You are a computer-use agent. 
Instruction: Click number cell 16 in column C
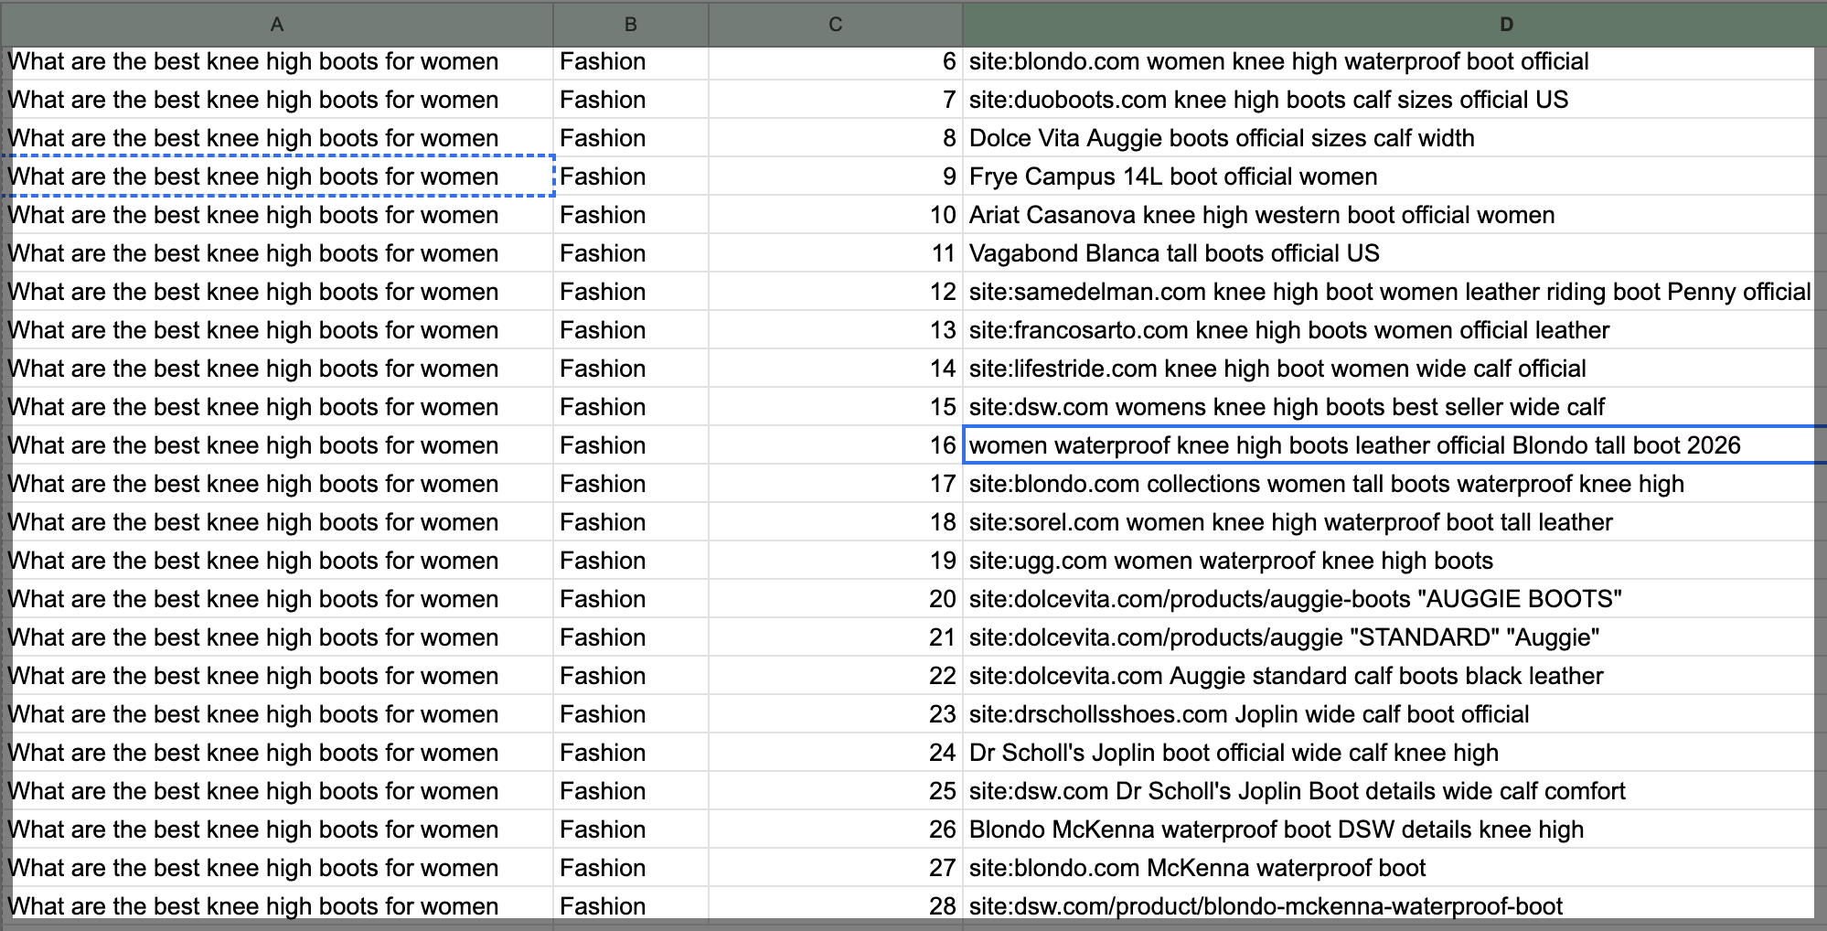tap(836, 445)
